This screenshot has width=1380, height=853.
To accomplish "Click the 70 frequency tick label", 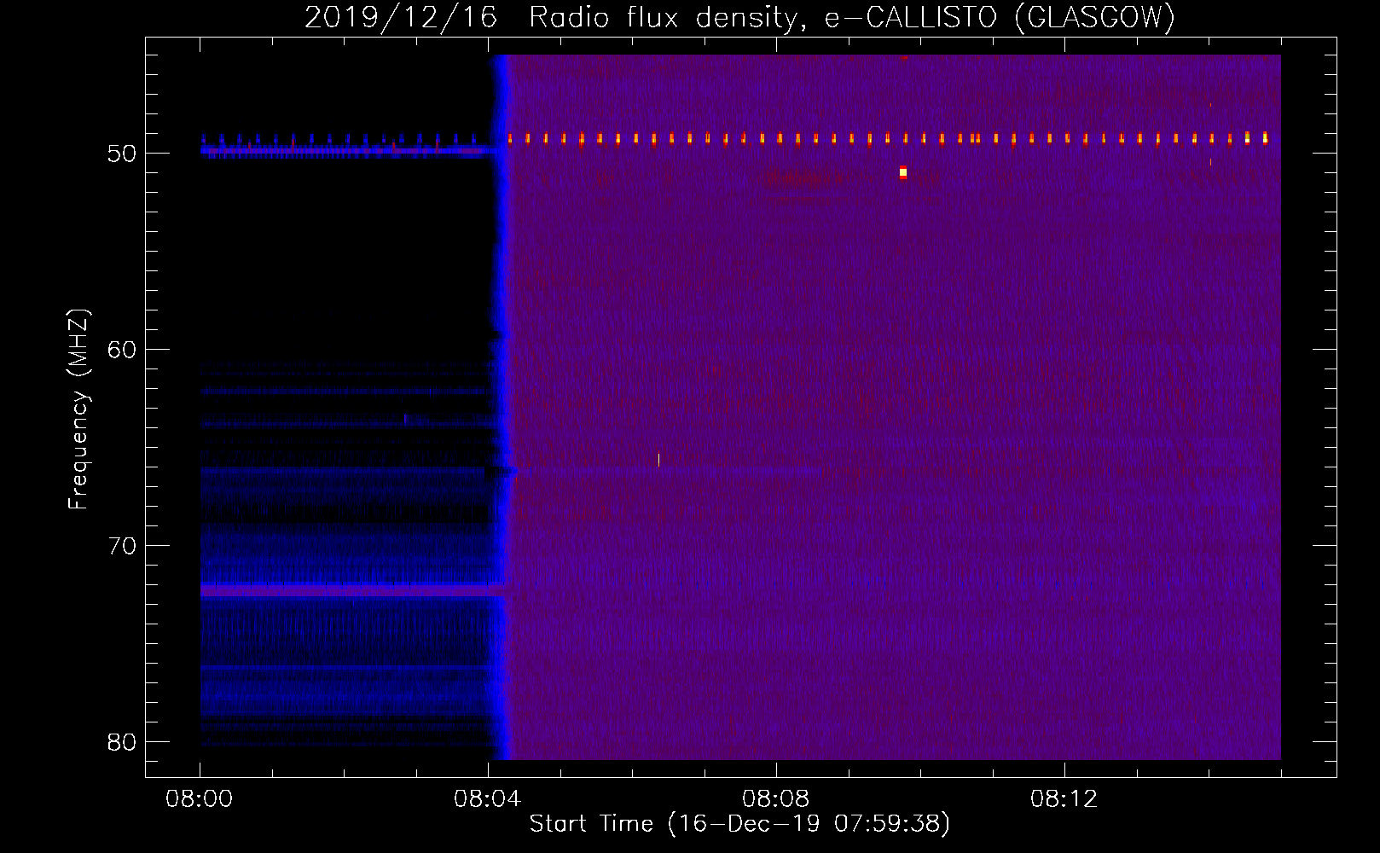I will point(122,546).
